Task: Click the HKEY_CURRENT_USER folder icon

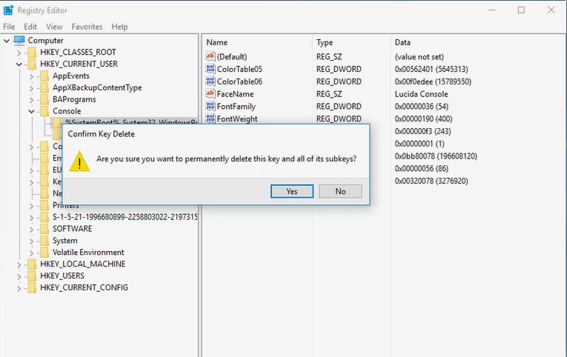Action: pyautogui.click(x=32, y=64)
